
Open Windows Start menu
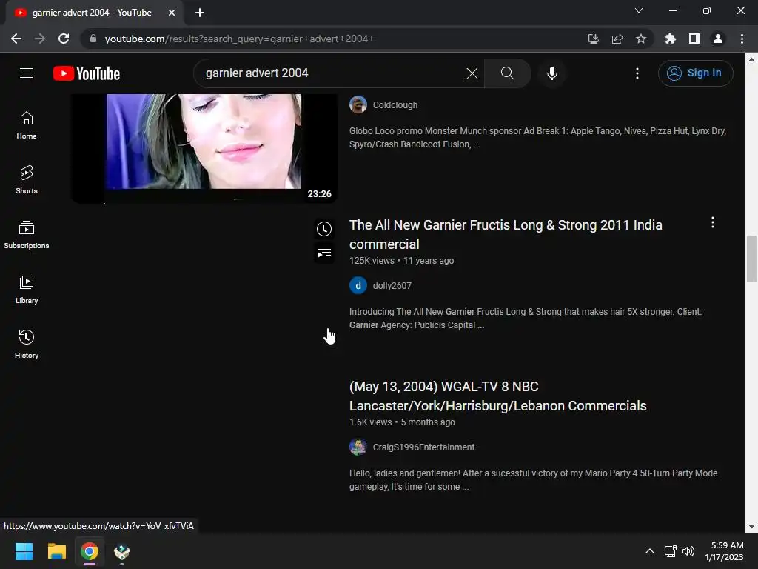[24, 551]
